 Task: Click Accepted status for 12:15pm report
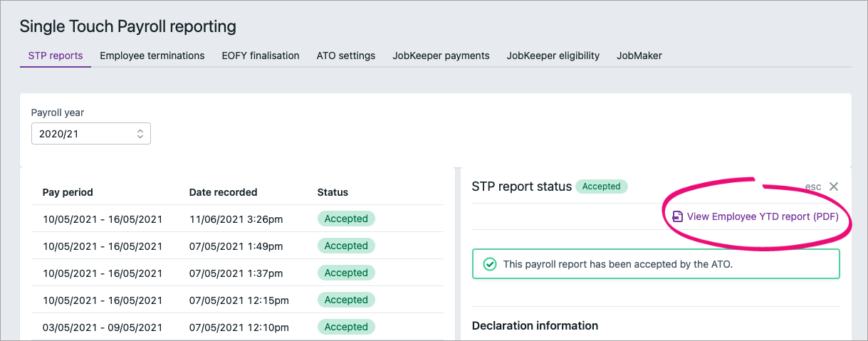pos(346,300)
